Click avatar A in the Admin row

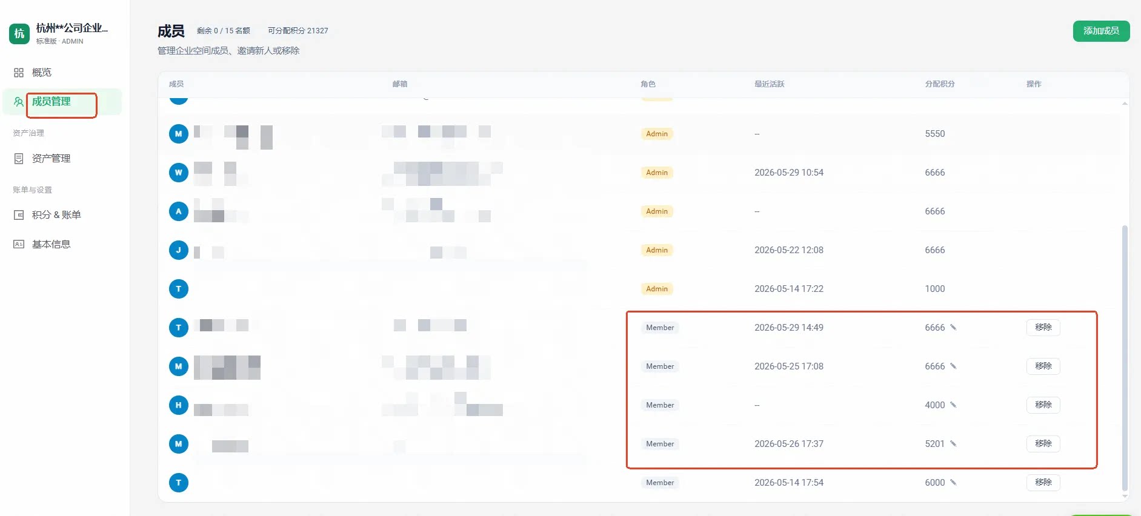pos(178,211)
